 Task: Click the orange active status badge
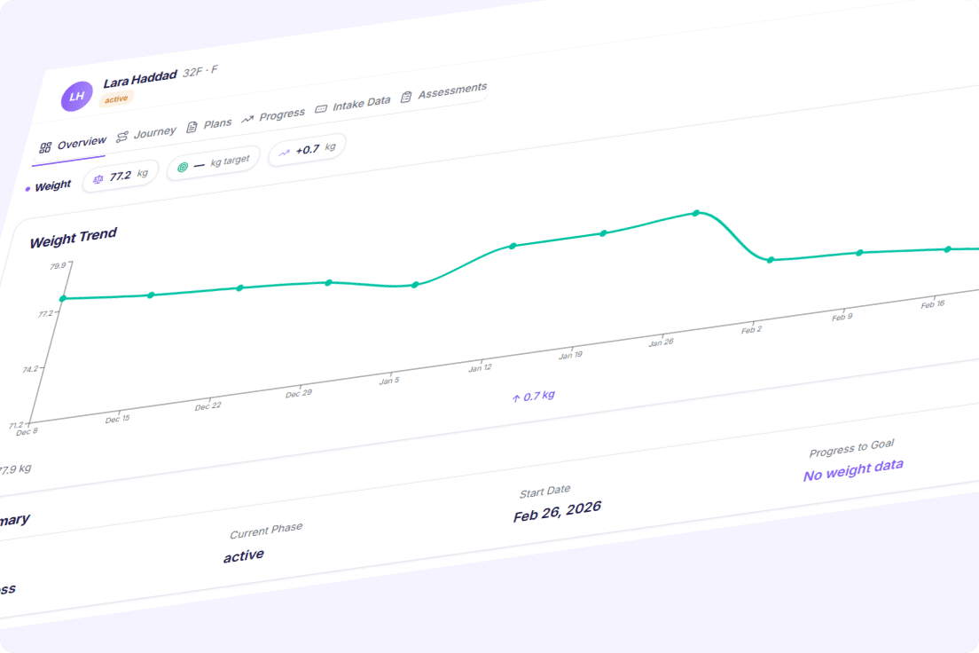tap(116, 99)
